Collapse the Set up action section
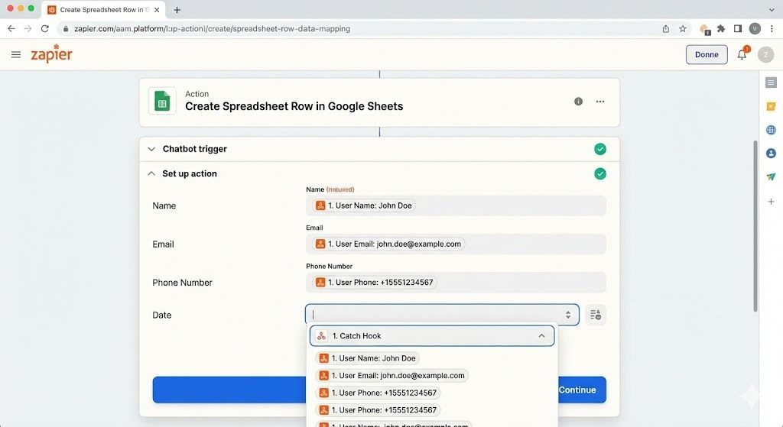Screen dimensions: 783x427 pyautogui.click(x=151, y=173)
